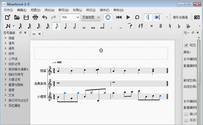Undo the last action

tap(45, 17)
